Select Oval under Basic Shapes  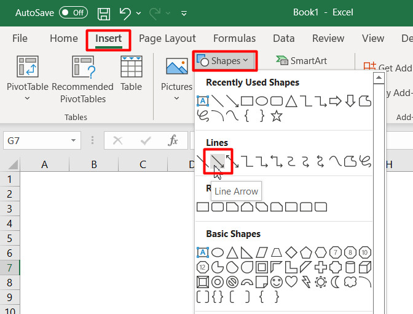(218, 252)
